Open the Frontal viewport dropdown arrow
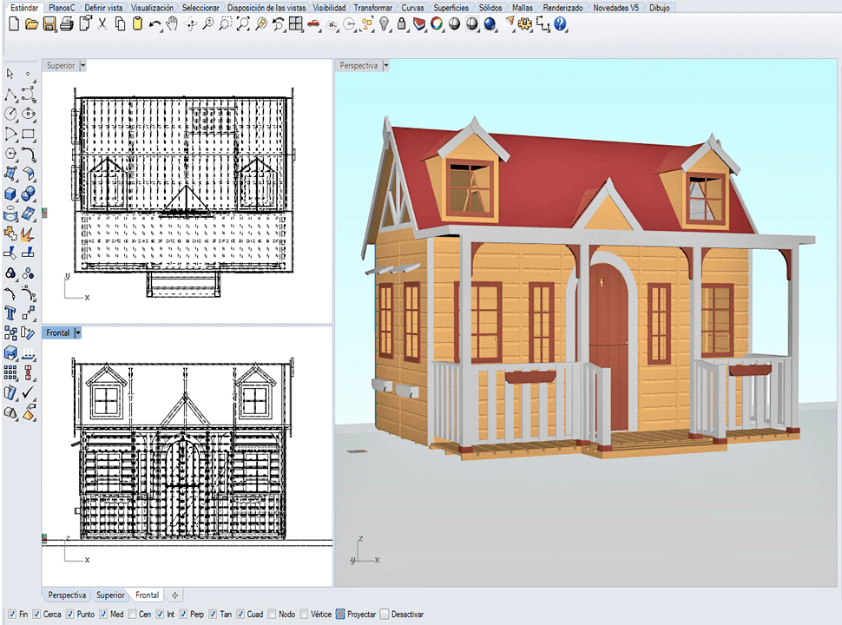842x625 pixels. click(78, 333)
